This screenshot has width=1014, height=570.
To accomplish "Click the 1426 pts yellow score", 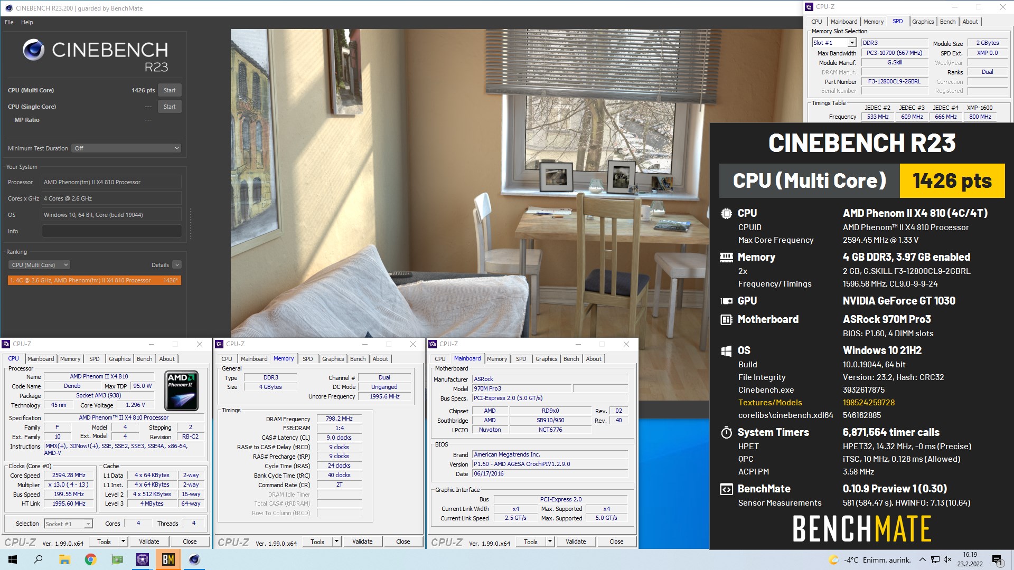I will pos(952,181).
